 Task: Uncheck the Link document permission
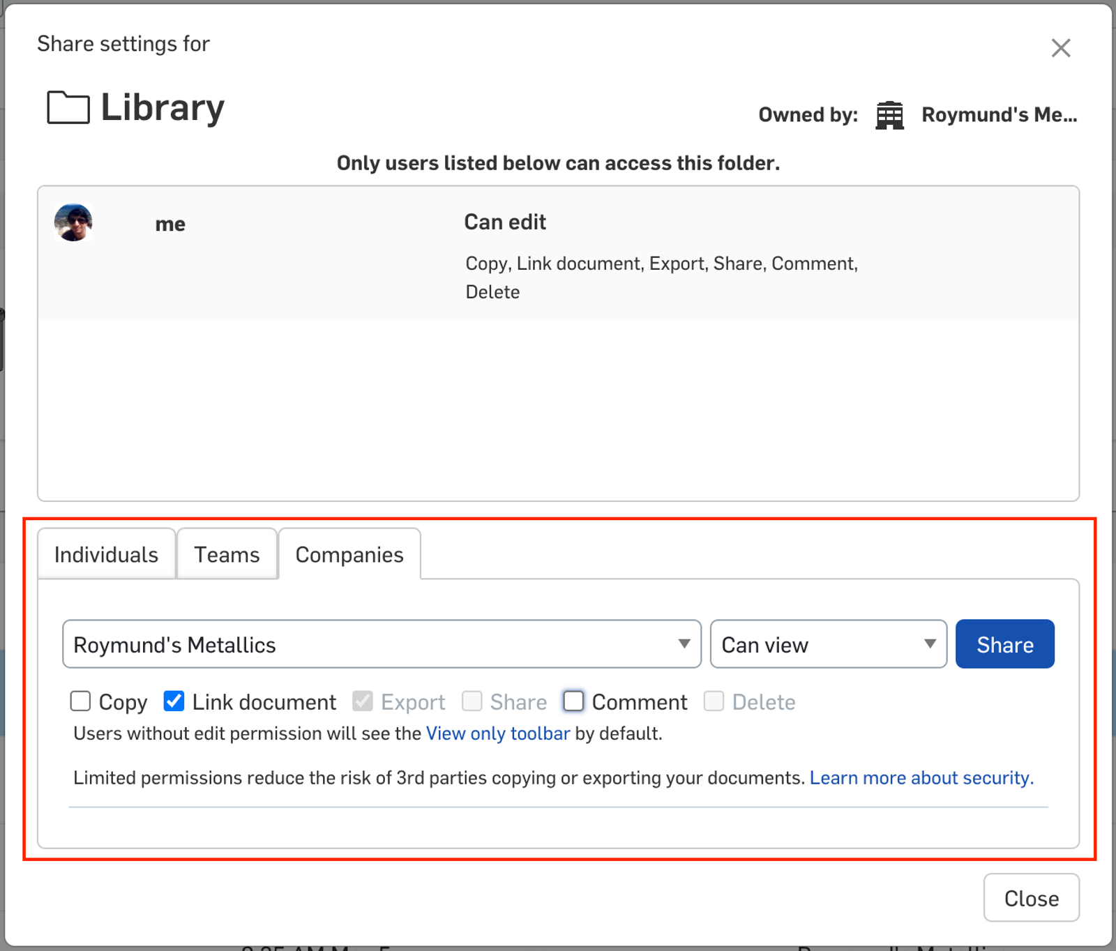[174, 701]
